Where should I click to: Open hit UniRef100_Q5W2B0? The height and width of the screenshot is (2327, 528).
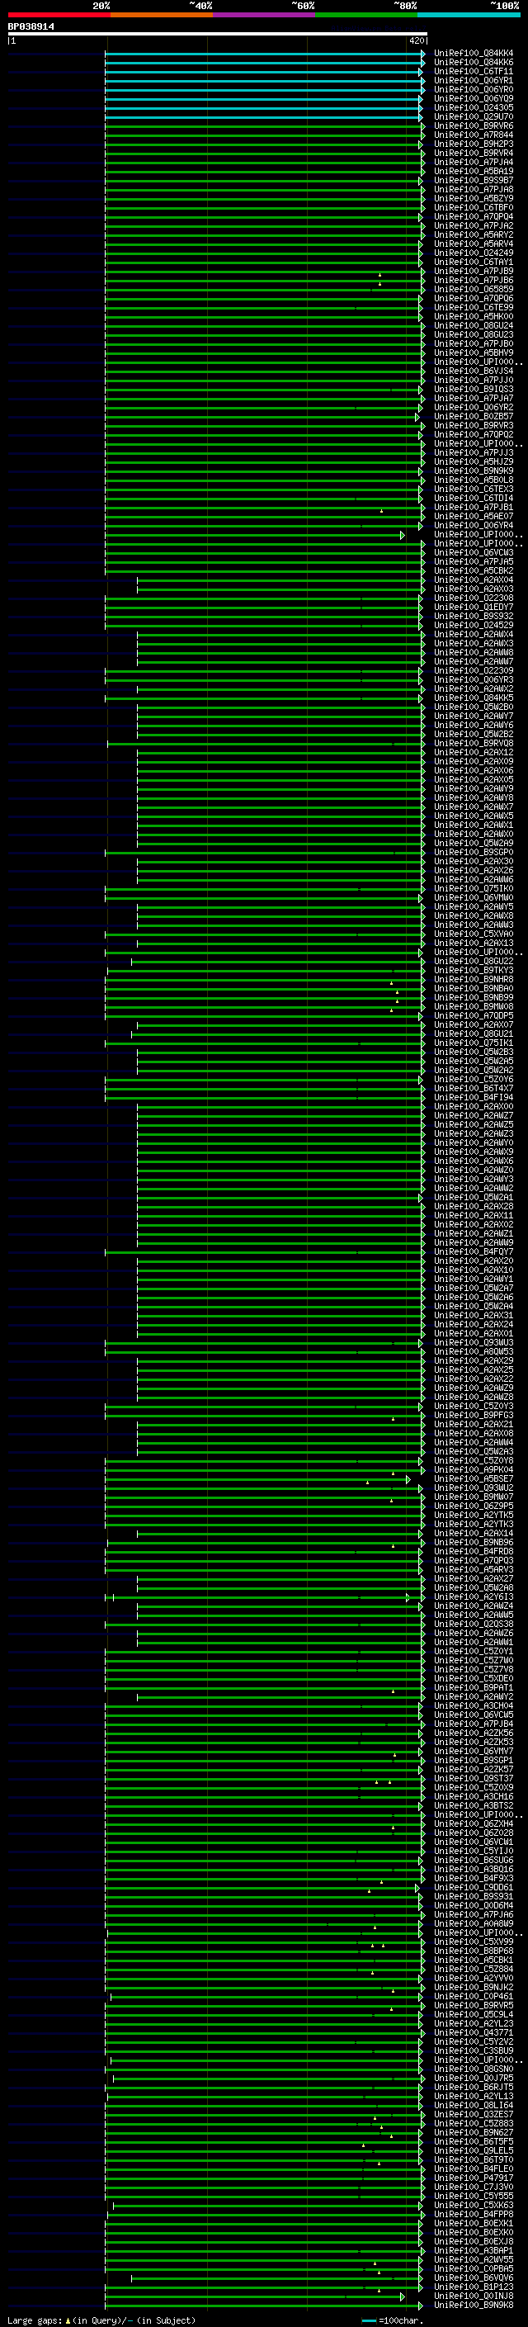(x=474, y=707)
